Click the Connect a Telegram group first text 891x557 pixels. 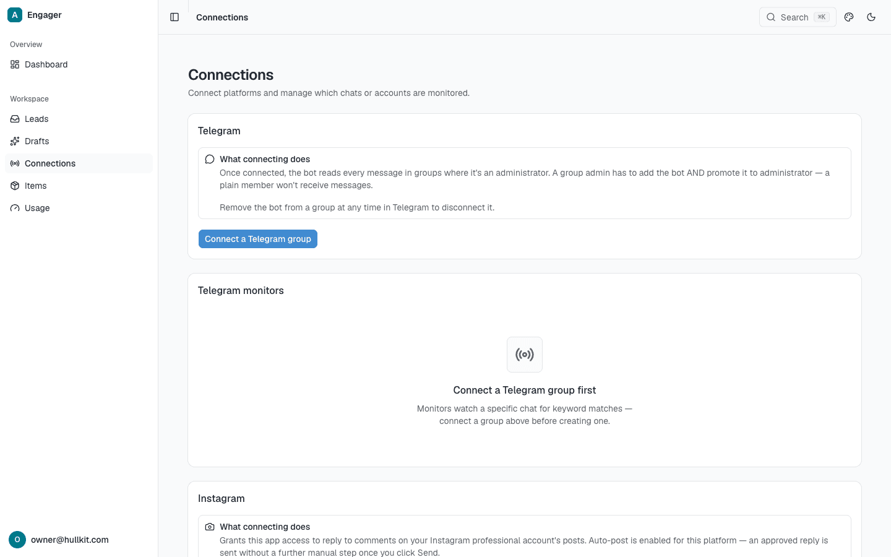pyautogui.click(x=525, y=390)
